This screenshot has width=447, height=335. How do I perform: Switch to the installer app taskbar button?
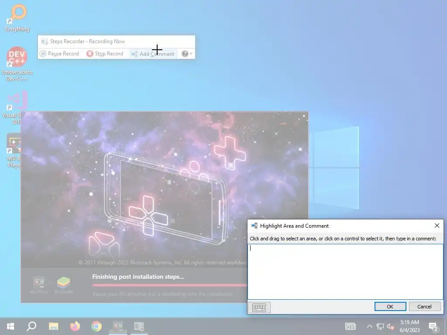point(118,326)
